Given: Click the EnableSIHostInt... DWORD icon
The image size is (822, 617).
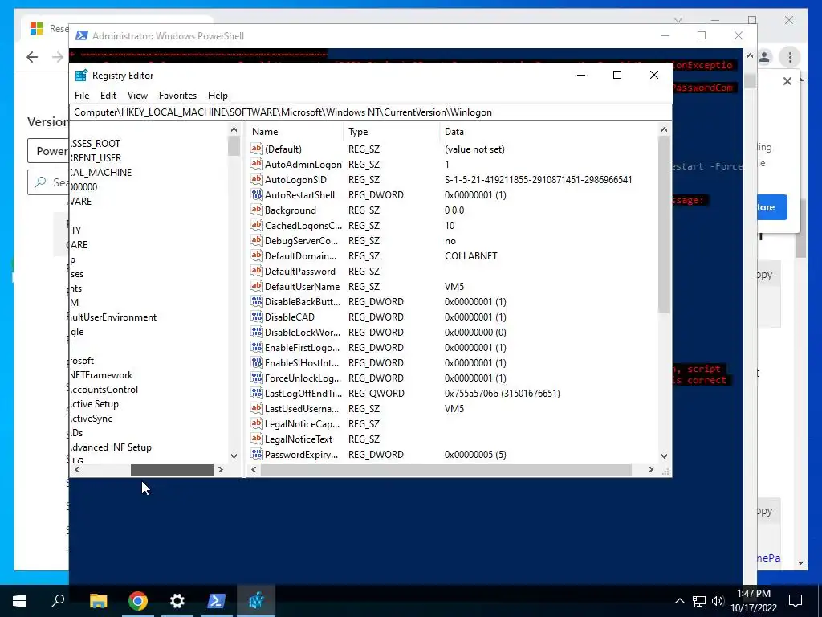Looking at the screenshot, I should 256,362.
